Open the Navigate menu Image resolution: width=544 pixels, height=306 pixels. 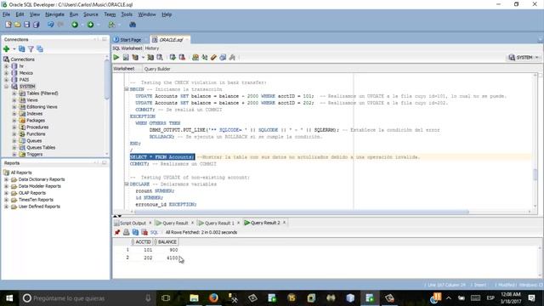54,14
